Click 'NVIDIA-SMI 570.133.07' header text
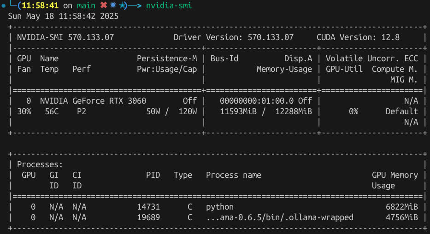This screenshot has width=430, height=234. point(65,37)
